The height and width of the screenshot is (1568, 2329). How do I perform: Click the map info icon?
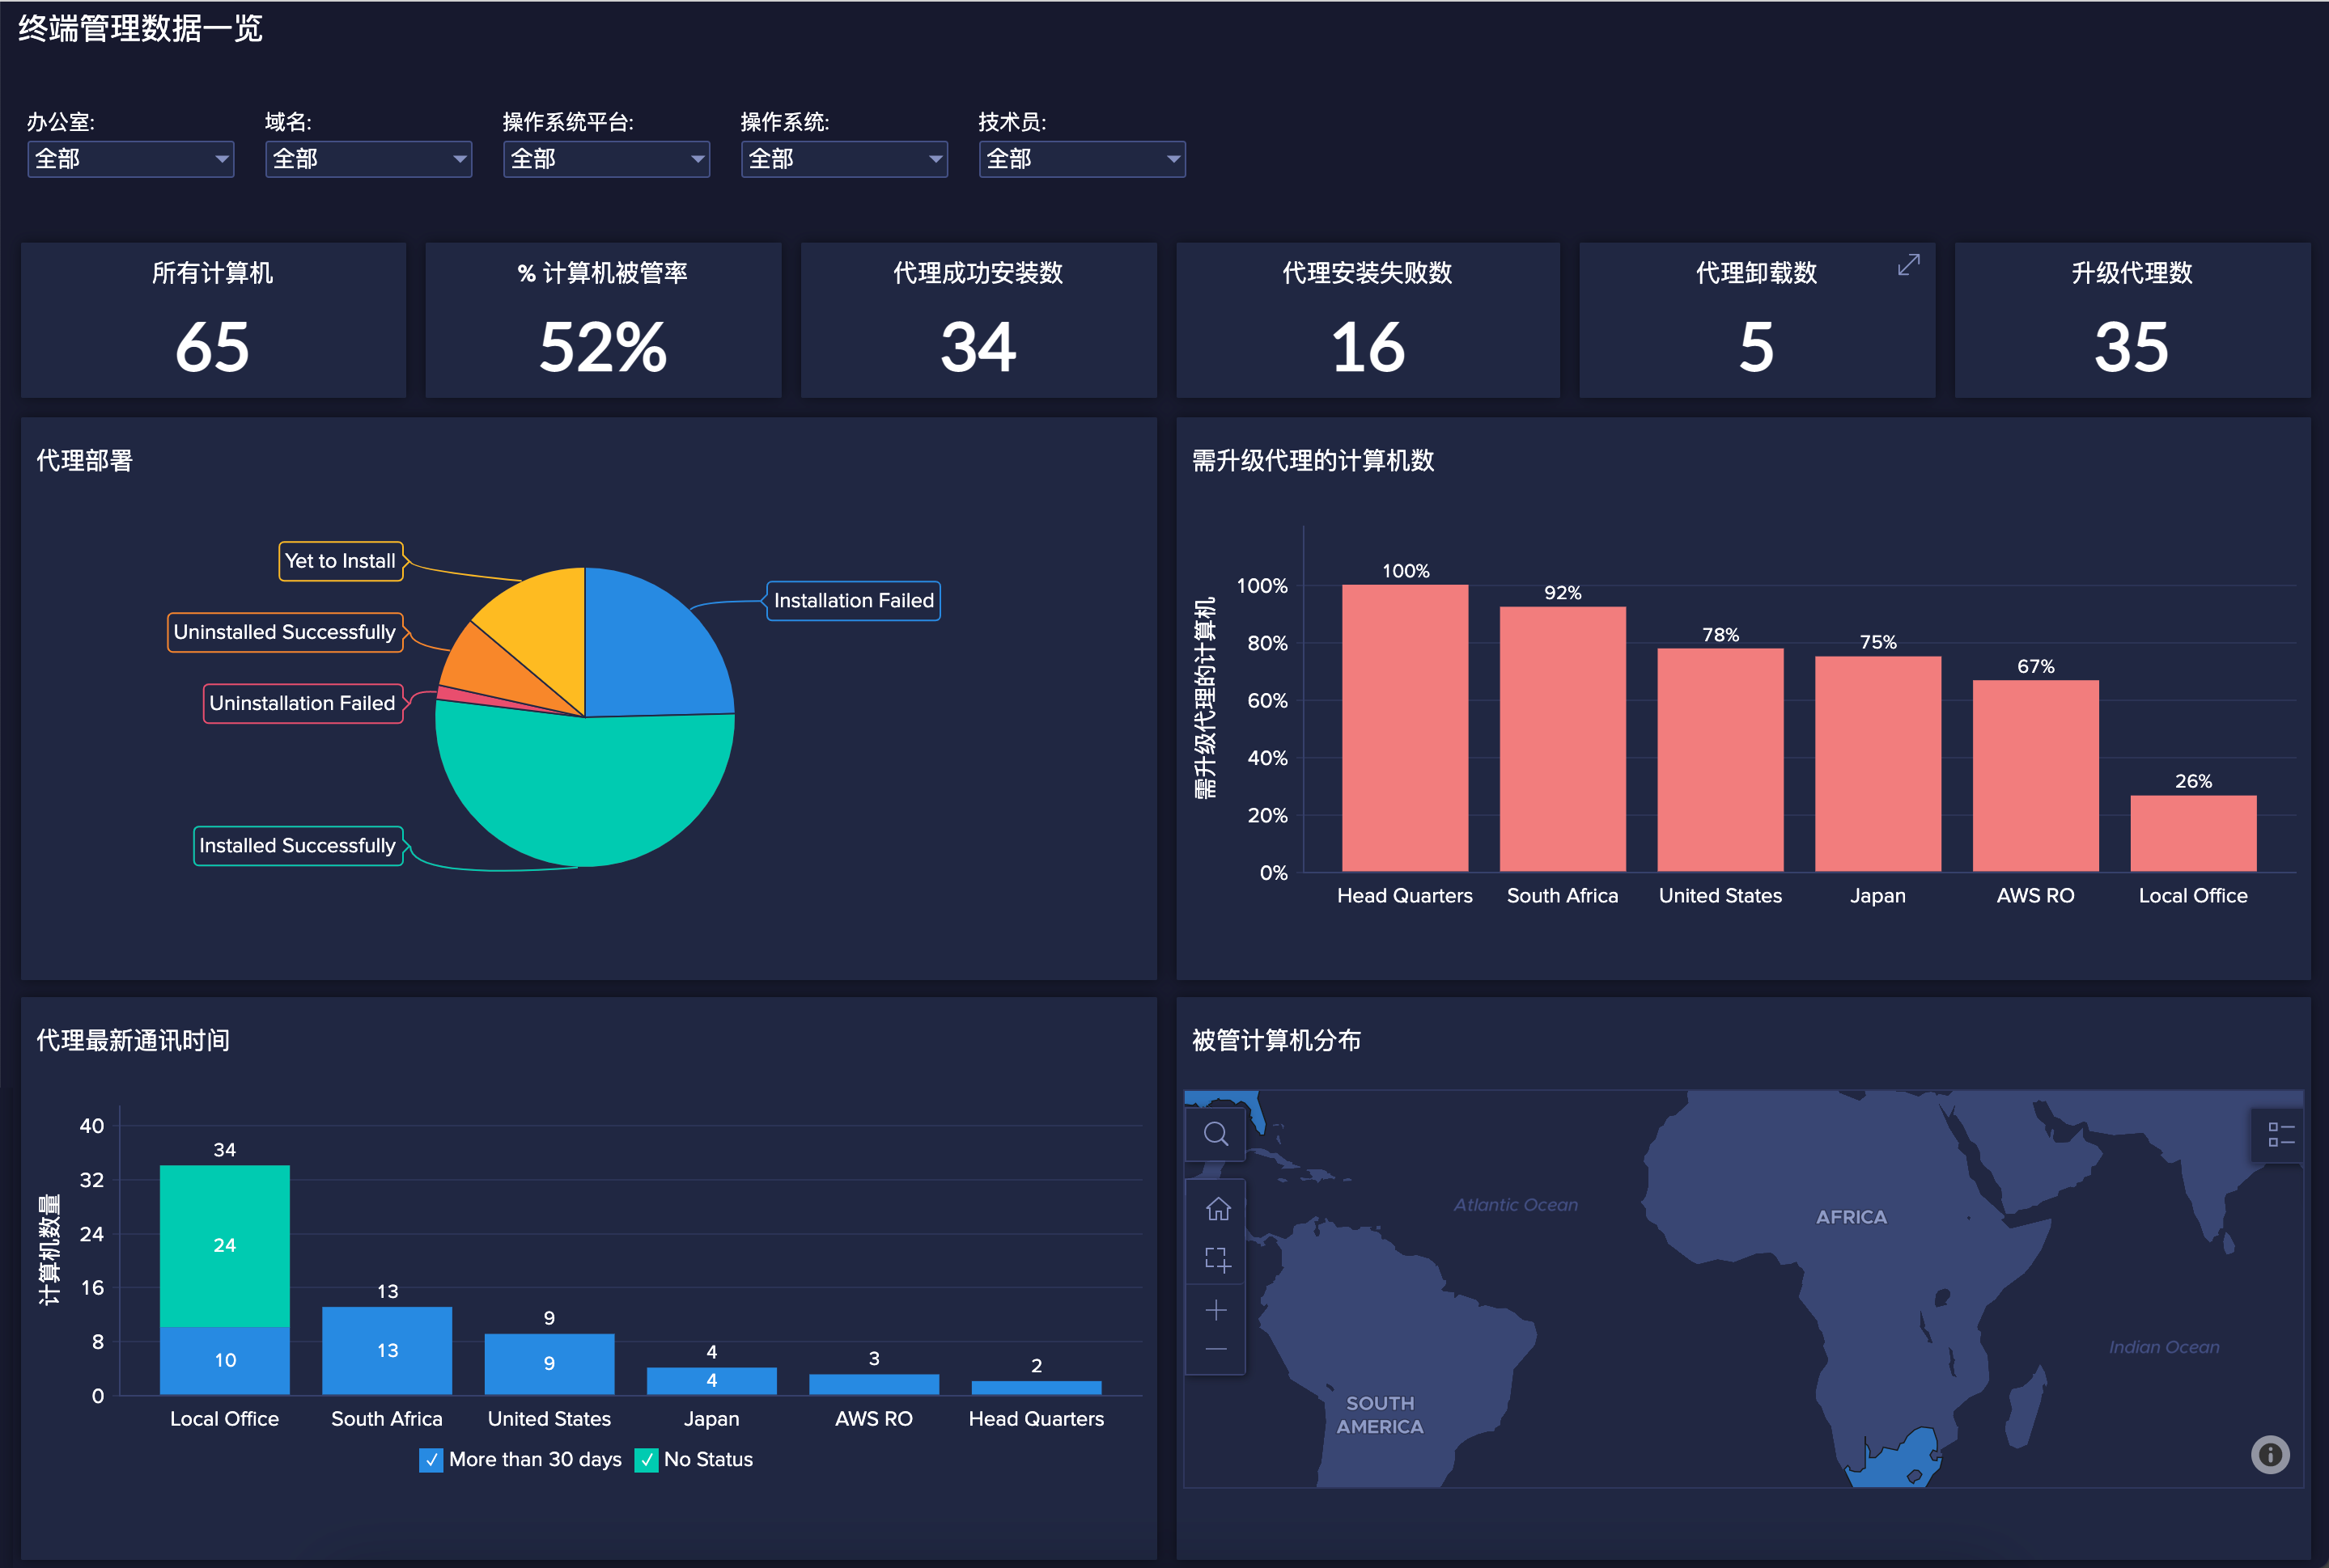tap(2270, 1454)
